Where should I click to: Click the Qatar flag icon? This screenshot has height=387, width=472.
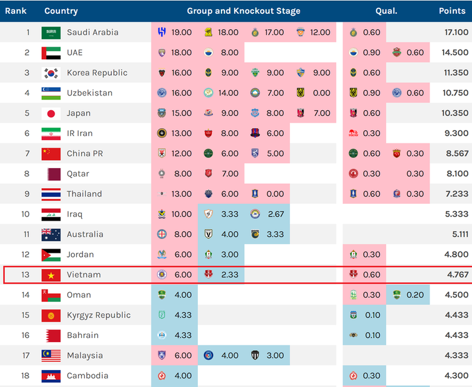pyautogui.click(x=51, y=174)
